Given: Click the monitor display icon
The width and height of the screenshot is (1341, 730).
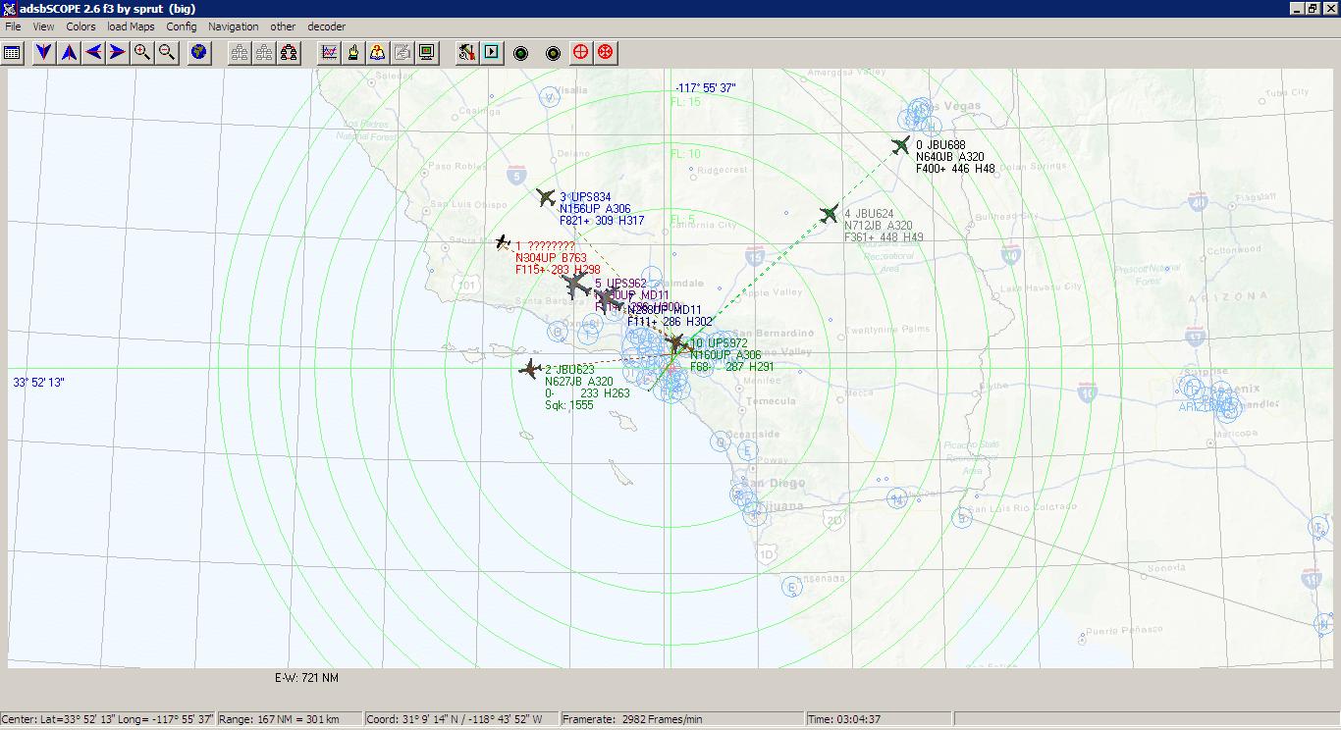Looking at the screenshot, I should click(427, 52).
